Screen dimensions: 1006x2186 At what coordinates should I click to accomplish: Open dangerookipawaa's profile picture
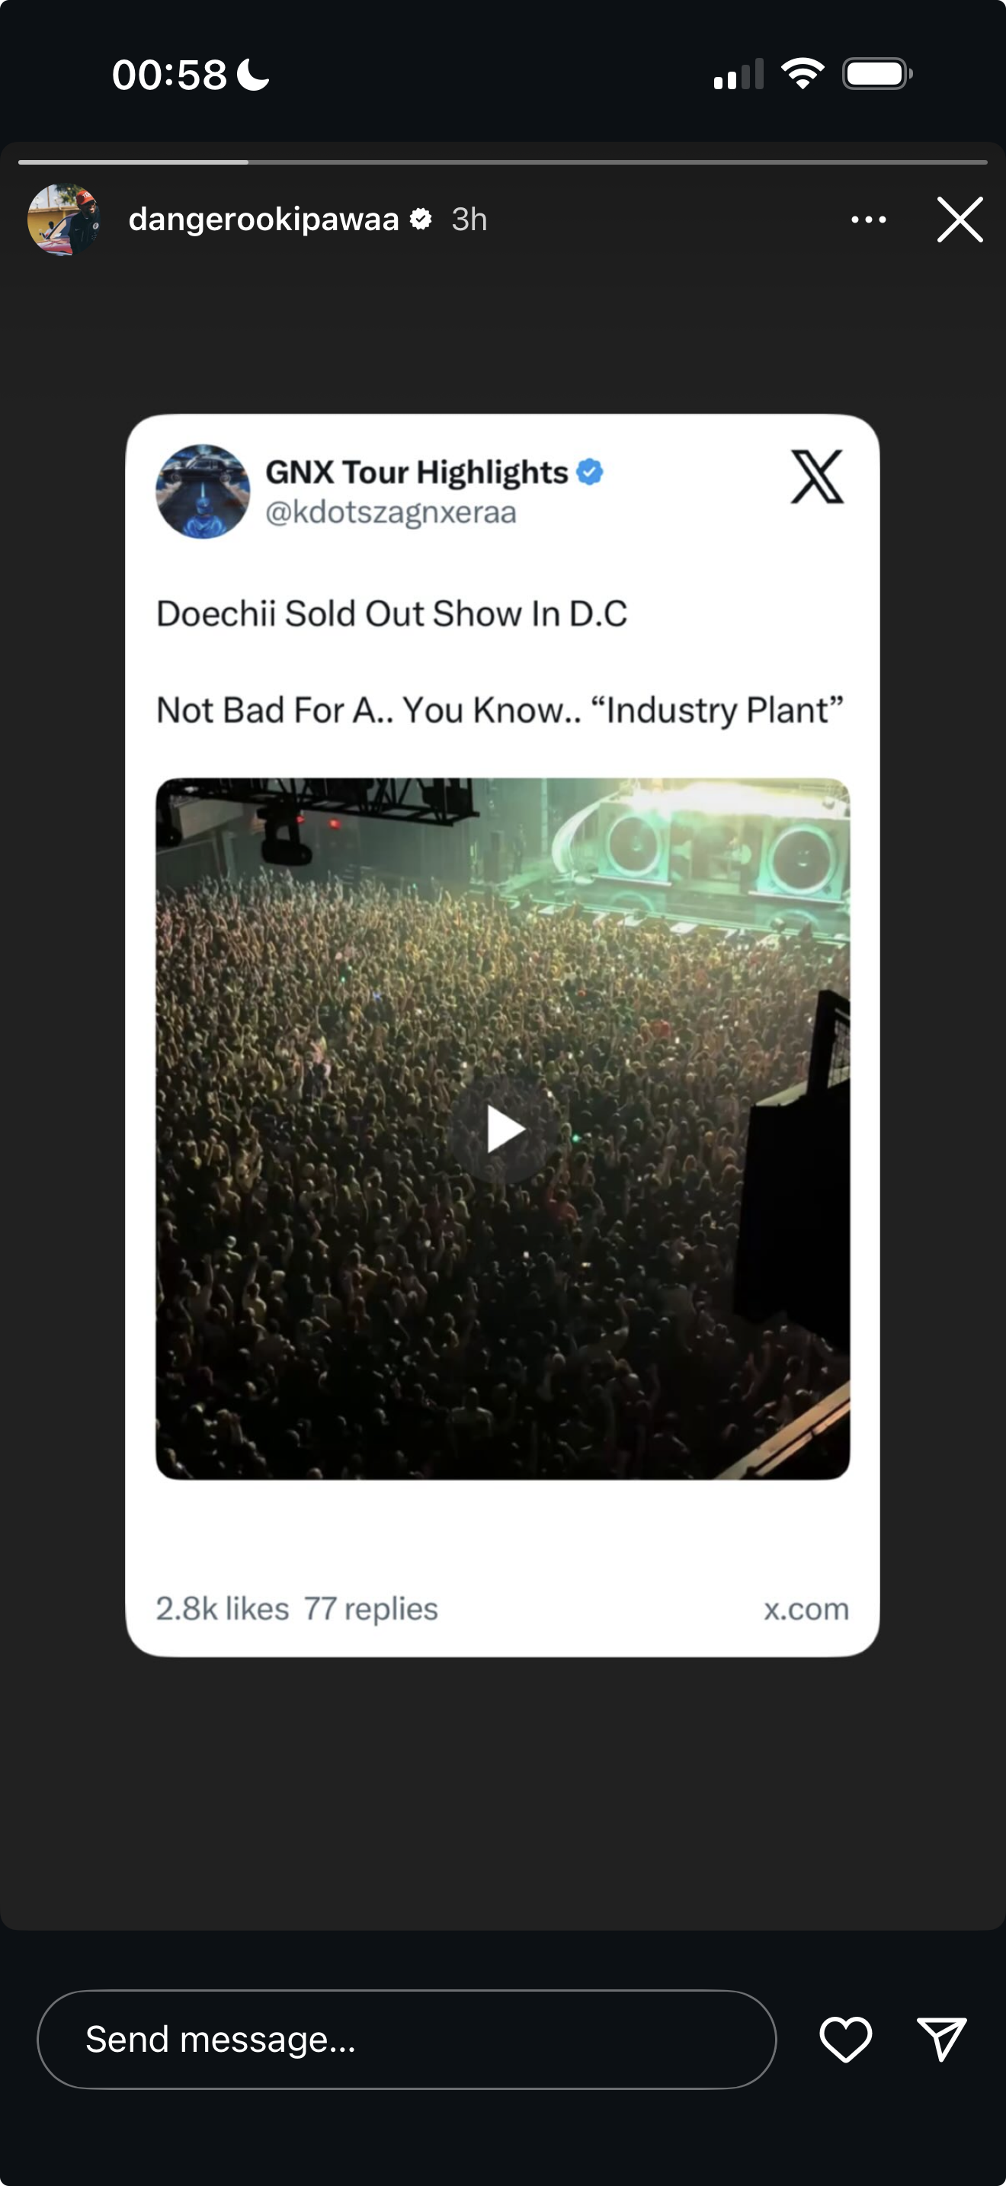[x=65, y=220]
